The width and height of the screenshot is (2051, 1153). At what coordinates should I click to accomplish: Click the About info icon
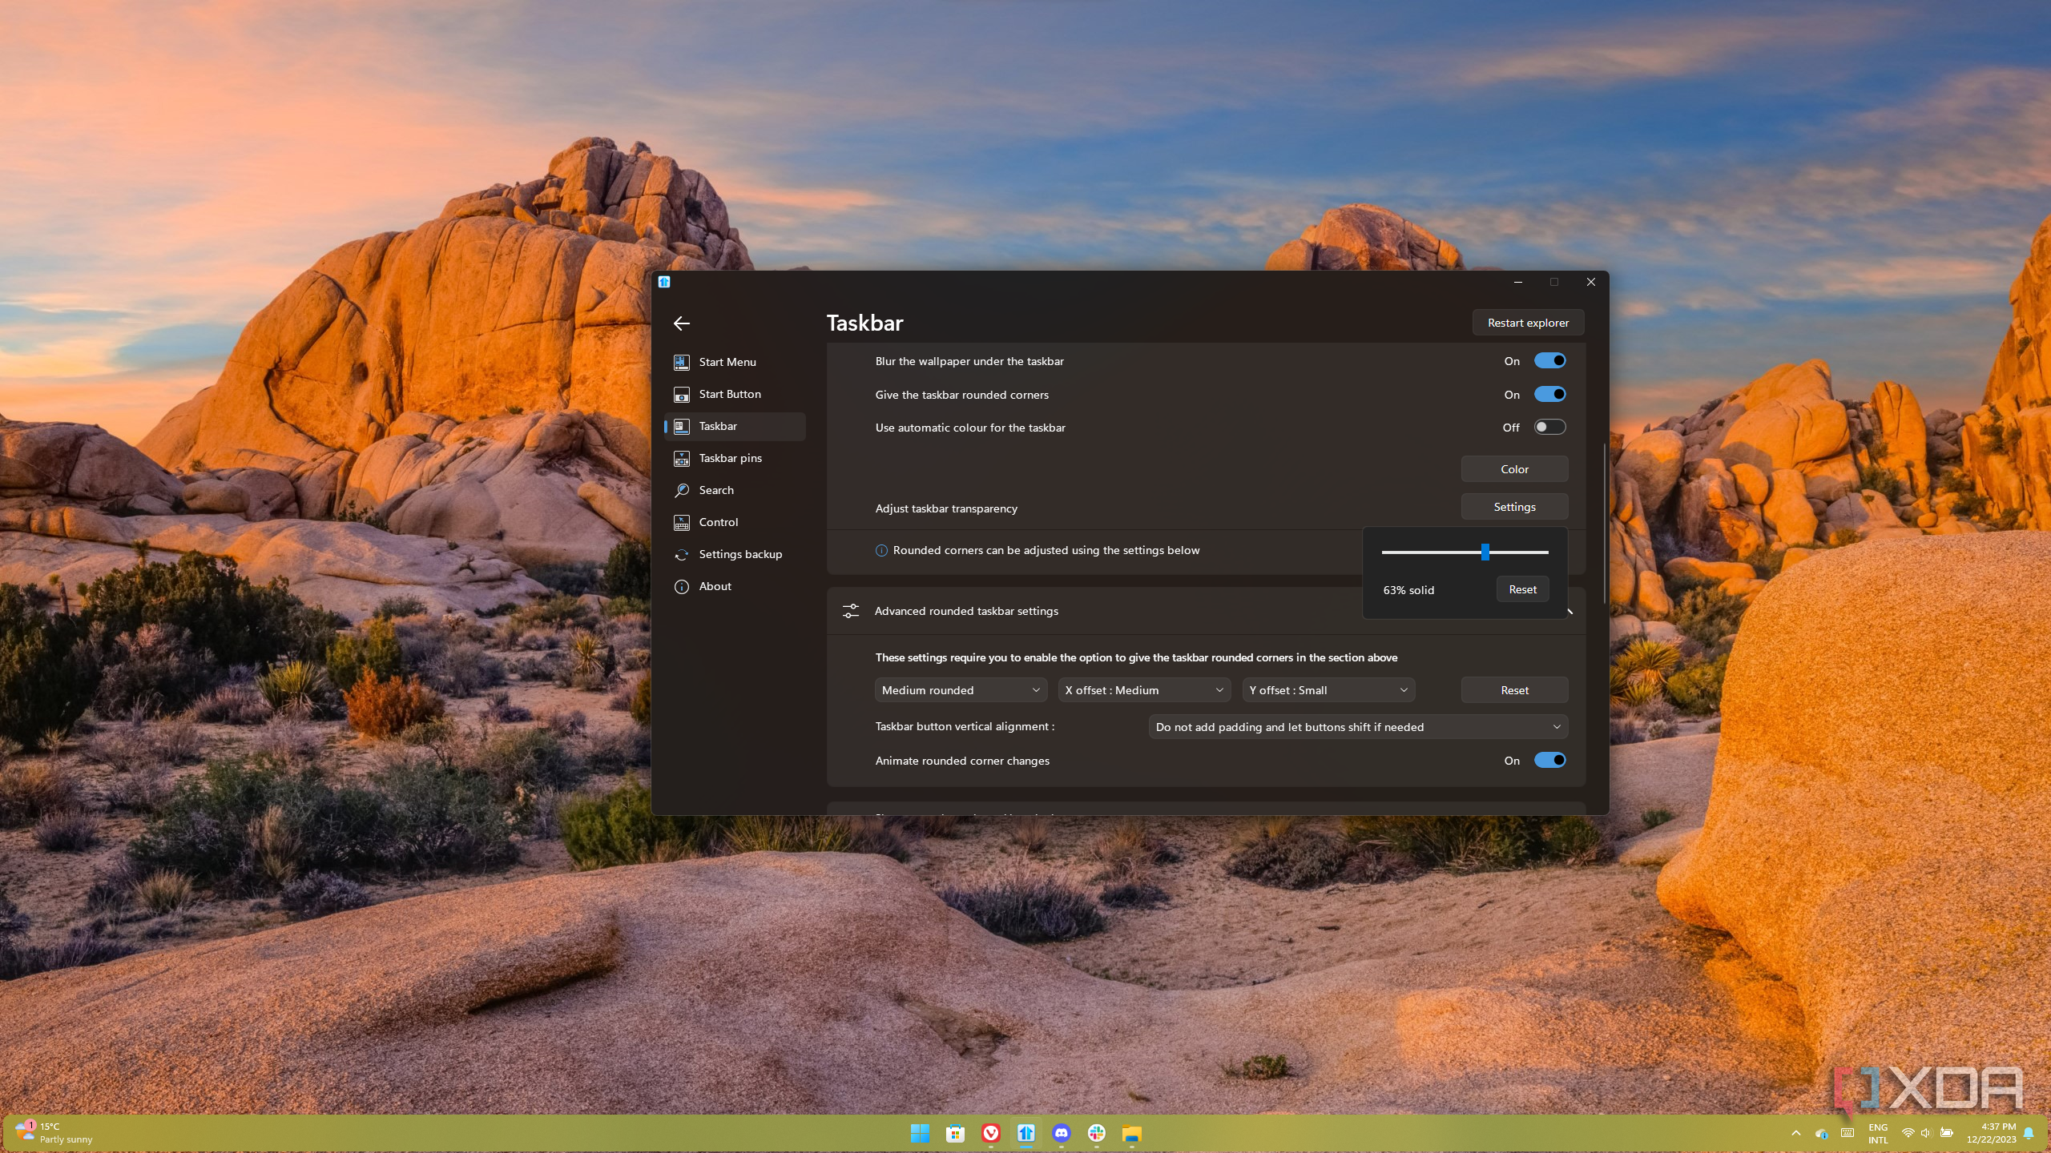pyautogui.click(x=681, y=586)
